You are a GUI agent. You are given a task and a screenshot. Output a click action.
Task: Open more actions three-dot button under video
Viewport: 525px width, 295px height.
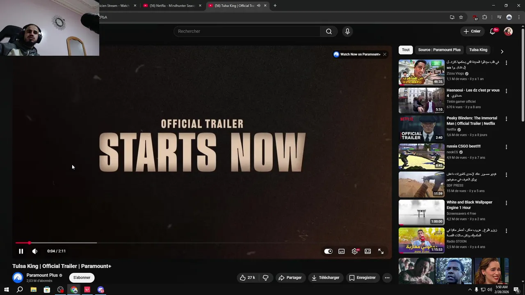coord(387,278)
